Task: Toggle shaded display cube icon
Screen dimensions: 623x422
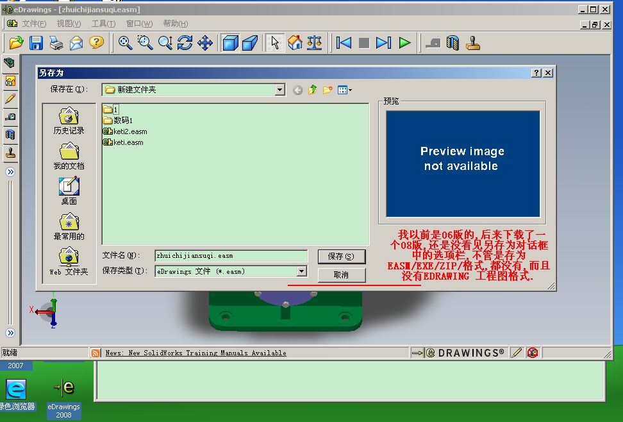Action: tap(231, 43)
